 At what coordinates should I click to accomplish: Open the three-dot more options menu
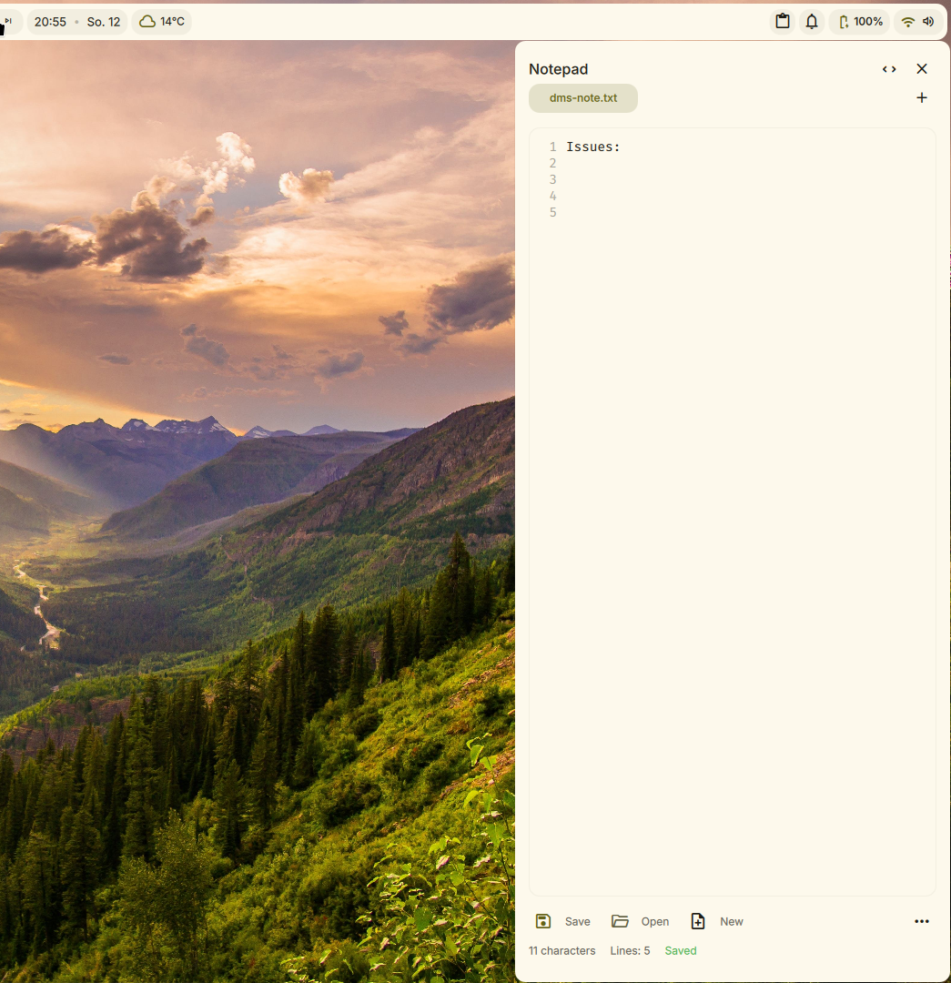(922, 921)
